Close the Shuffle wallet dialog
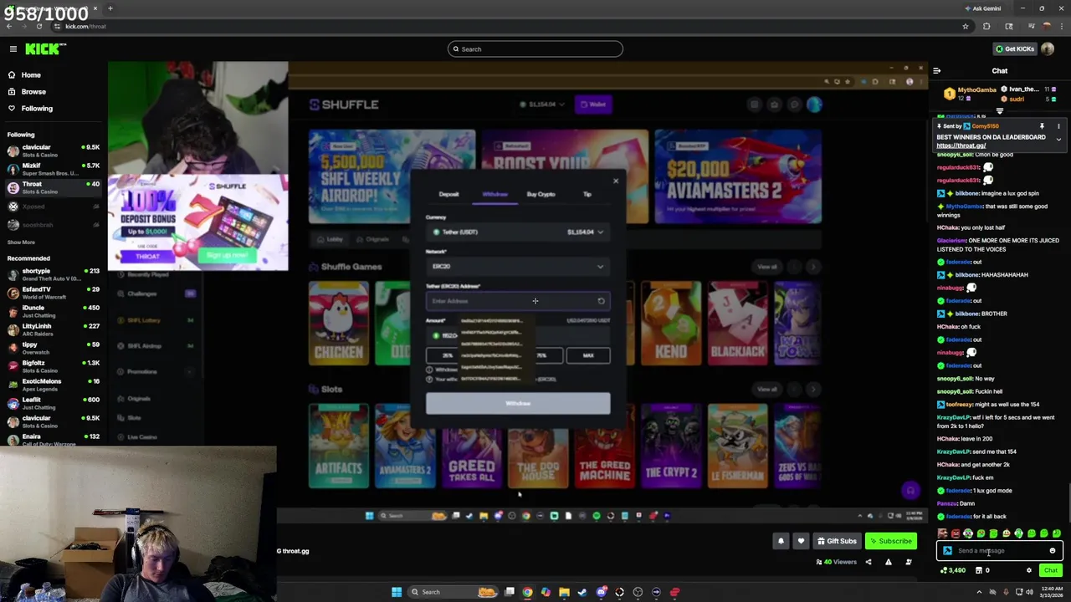The width and height of the screenshot is (1071, 602). (616, 181)
